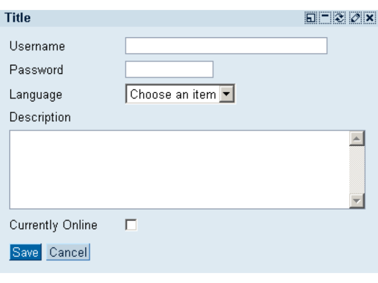Focus the Username text field
This screenshot has width=378, height=283.
[x=226, y=46]
